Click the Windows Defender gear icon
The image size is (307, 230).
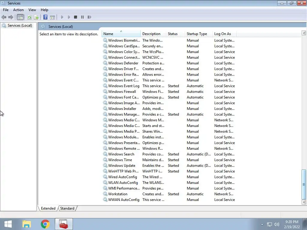click(105, 63)
